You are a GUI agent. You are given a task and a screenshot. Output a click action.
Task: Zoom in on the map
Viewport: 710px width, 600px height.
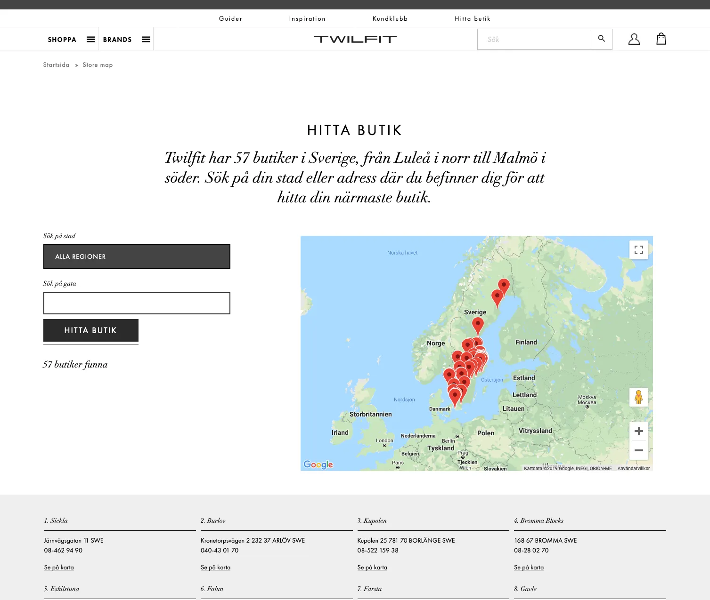[638, 431]
